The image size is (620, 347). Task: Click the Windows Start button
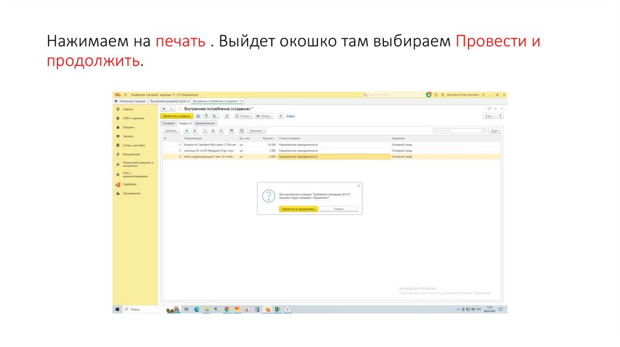pos(117,310)
